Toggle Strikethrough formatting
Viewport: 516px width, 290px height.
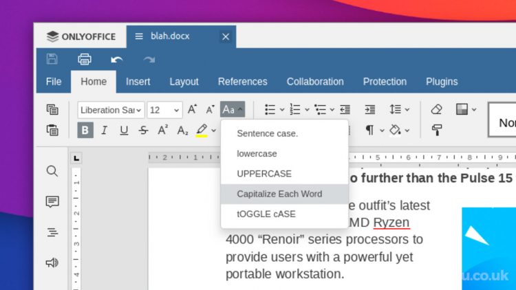[143, 130]
